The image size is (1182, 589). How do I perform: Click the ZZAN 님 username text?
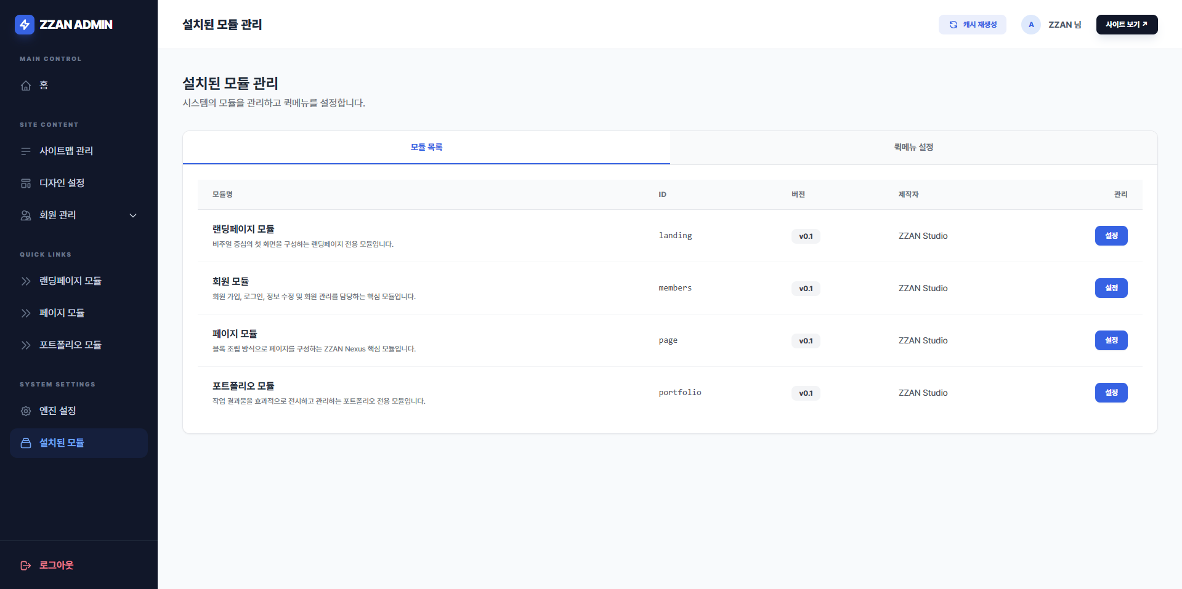point(1065,25)
